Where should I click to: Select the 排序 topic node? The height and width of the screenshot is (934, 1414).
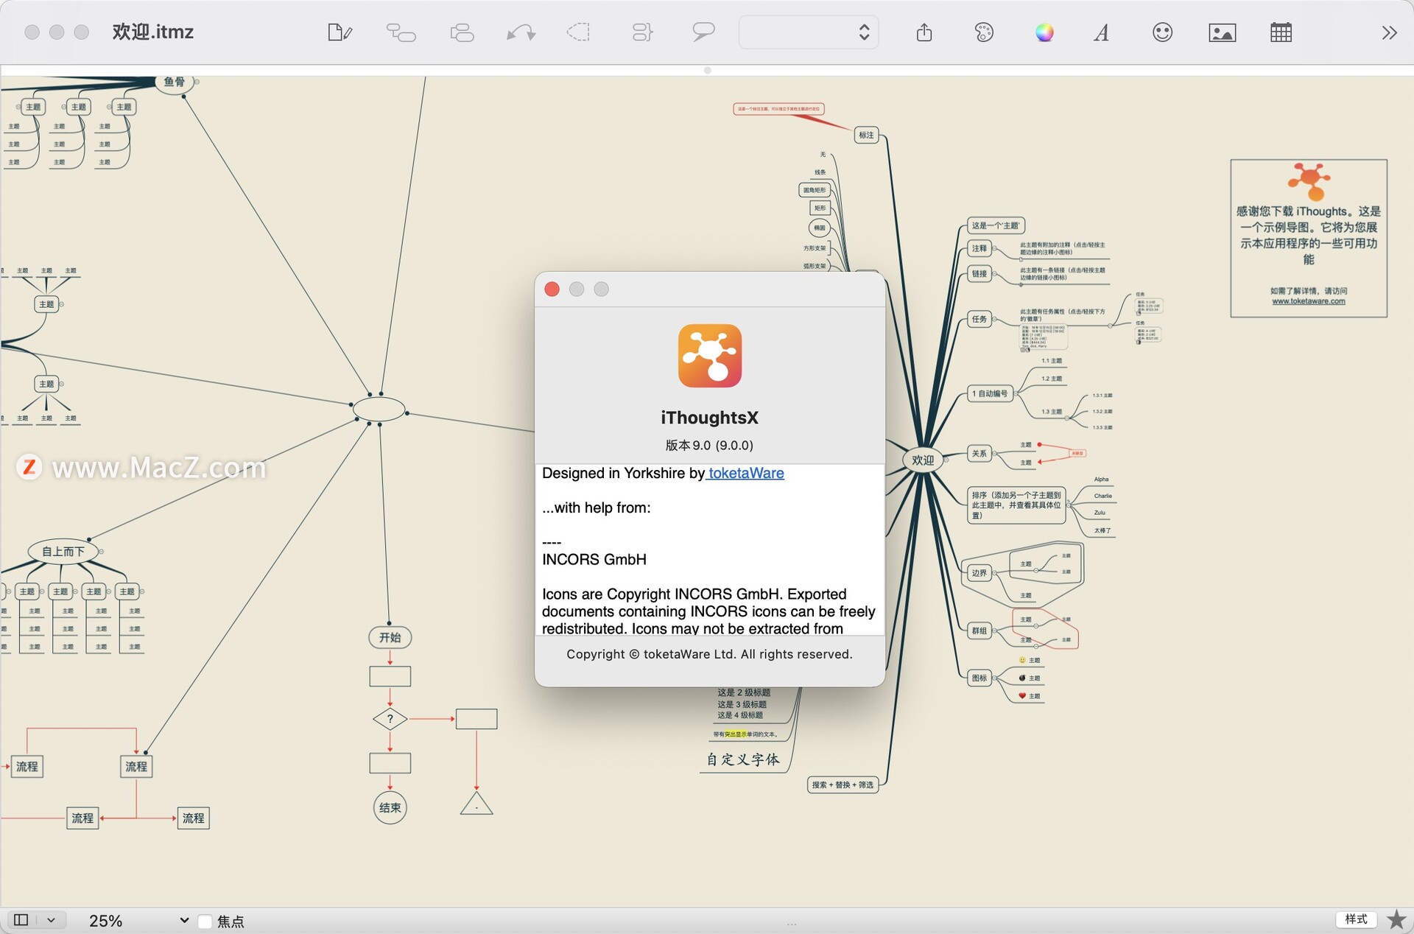[x=1016, y=505]
